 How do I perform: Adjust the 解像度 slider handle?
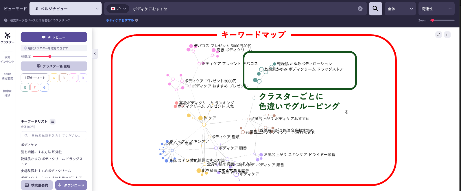point(50,57)
